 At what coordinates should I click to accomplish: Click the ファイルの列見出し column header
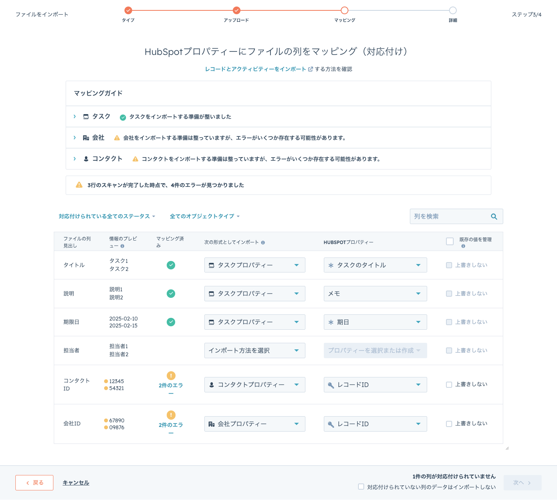coord(77,242)
